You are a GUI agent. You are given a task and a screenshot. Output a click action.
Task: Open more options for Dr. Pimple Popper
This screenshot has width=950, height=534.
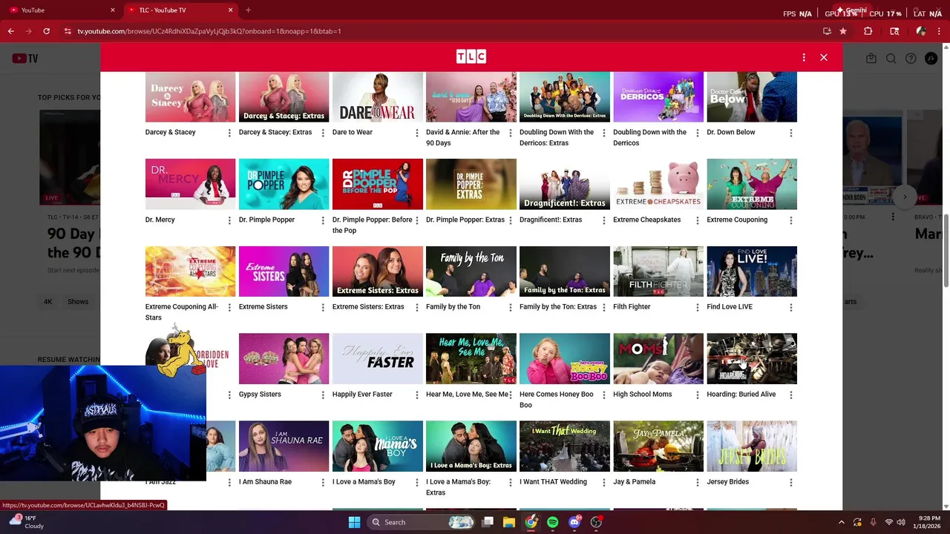point(322,220)
